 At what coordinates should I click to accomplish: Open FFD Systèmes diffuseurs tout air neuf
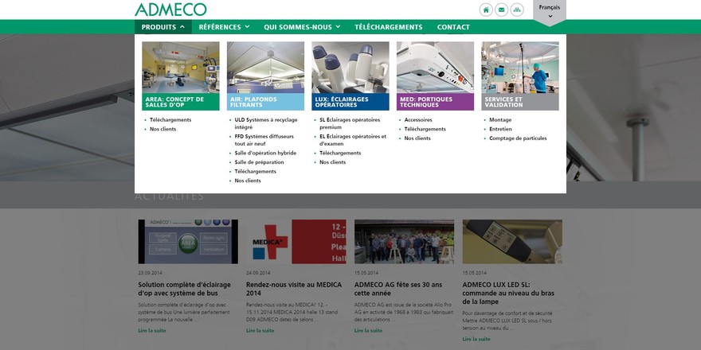pos(264,140)
